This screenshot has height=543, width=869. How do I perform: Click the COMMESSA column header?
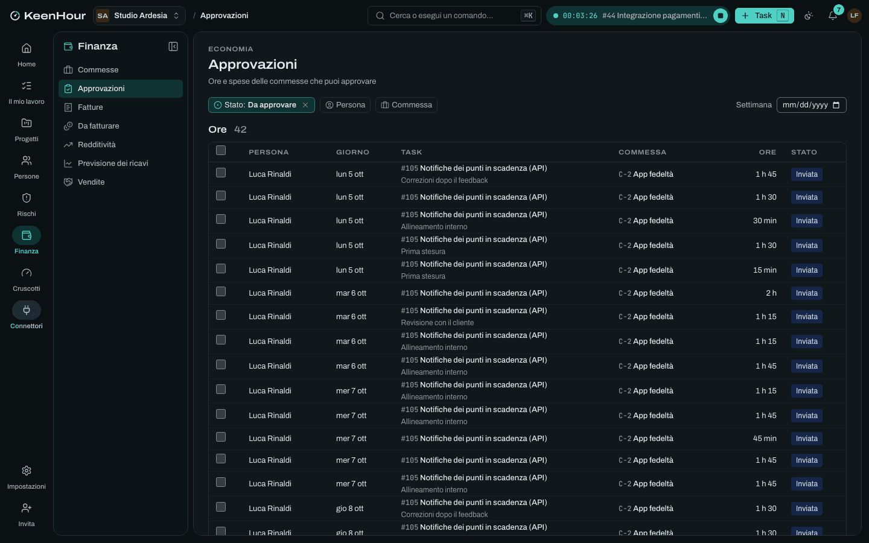[642, 152]
